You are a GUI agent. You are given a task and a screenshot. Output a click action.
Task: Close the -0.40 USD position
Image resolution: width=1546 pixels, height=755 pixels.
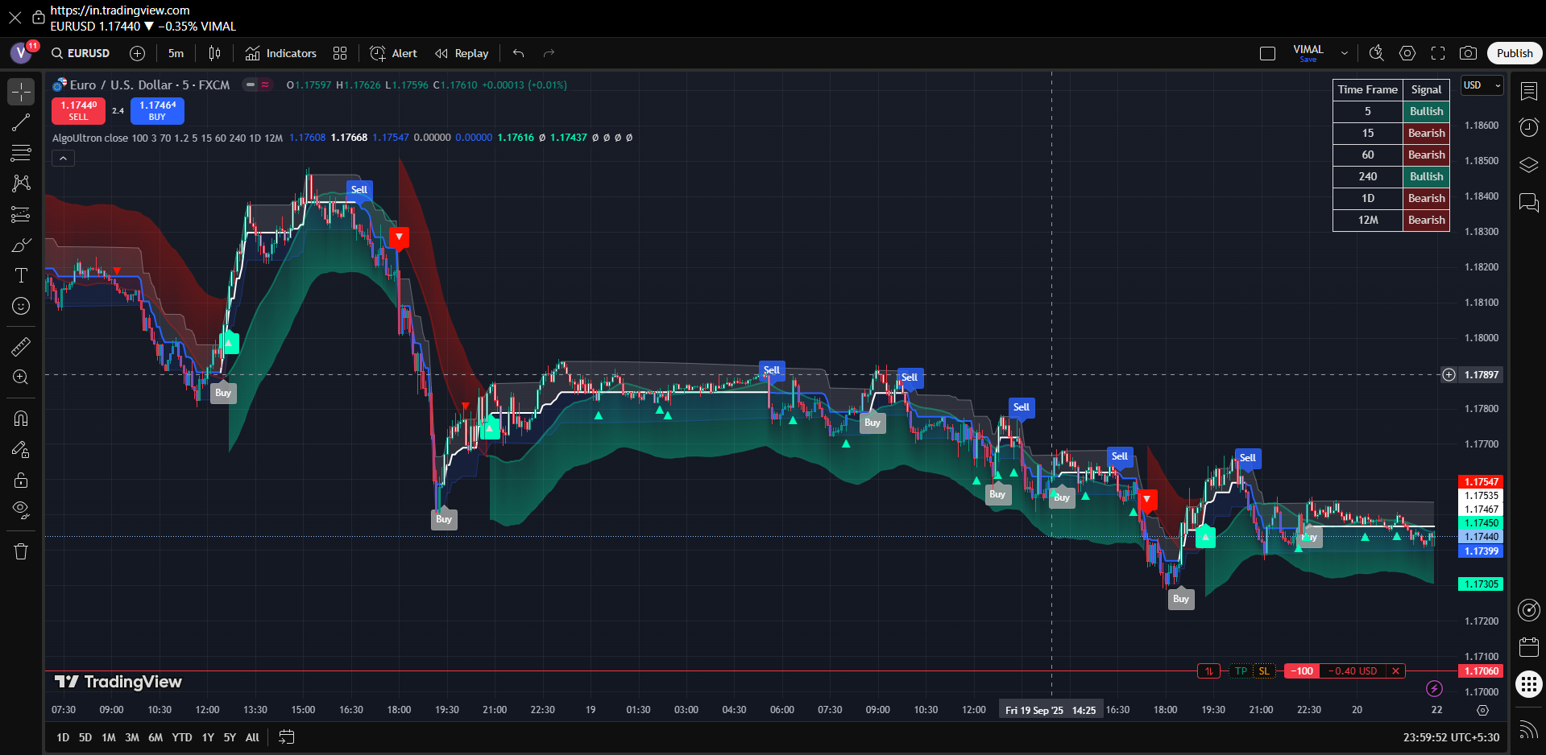tap(1396, 671)
